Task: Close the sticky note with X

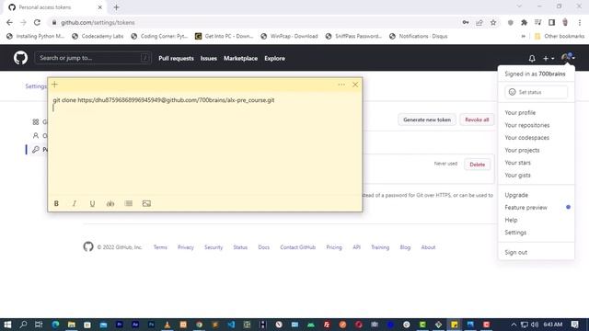Action: coord(355,85)
